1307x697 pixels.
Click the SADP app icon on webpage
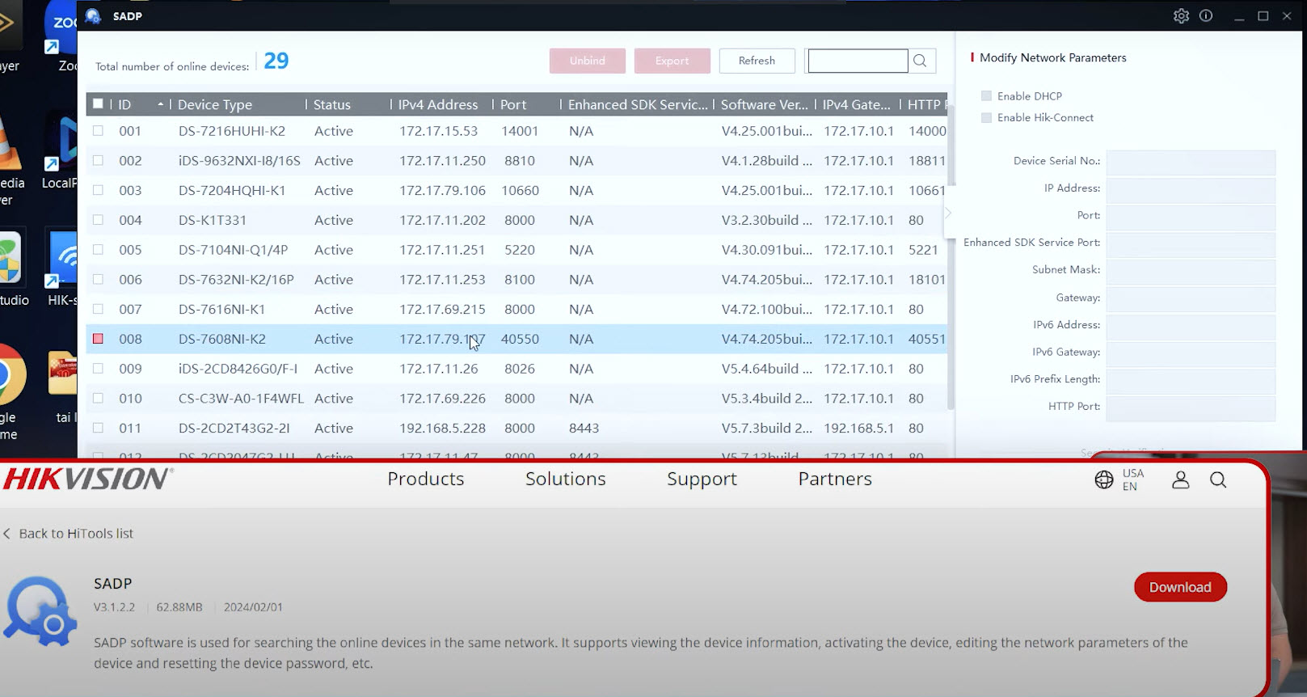click(x=40, y=612)
